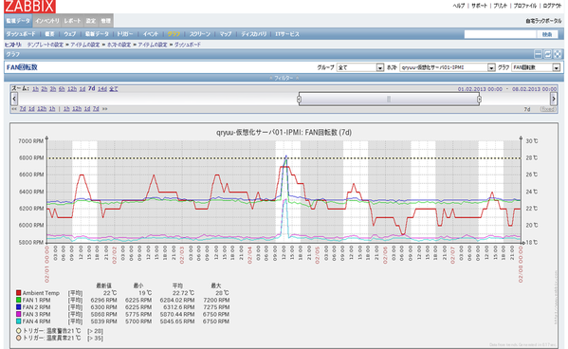Go to 概要 submenu item

coord(49,34)
